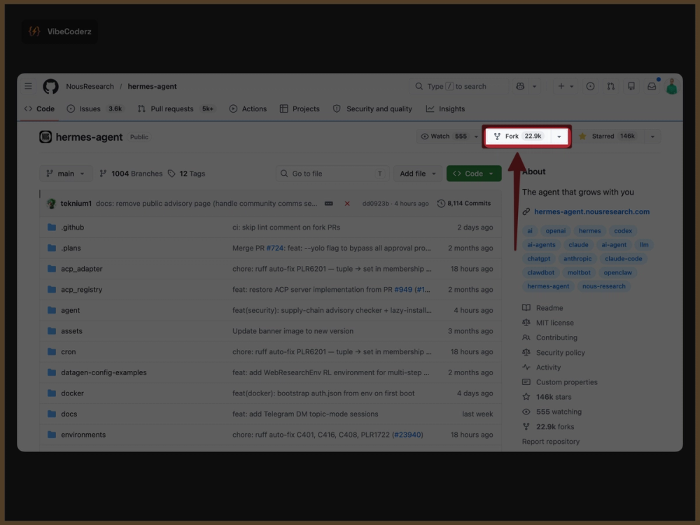The height and width of the screenshot is (525, 700).
Task: Open hermes-agent breadcrumb link
Action: [x=152, y=86]
